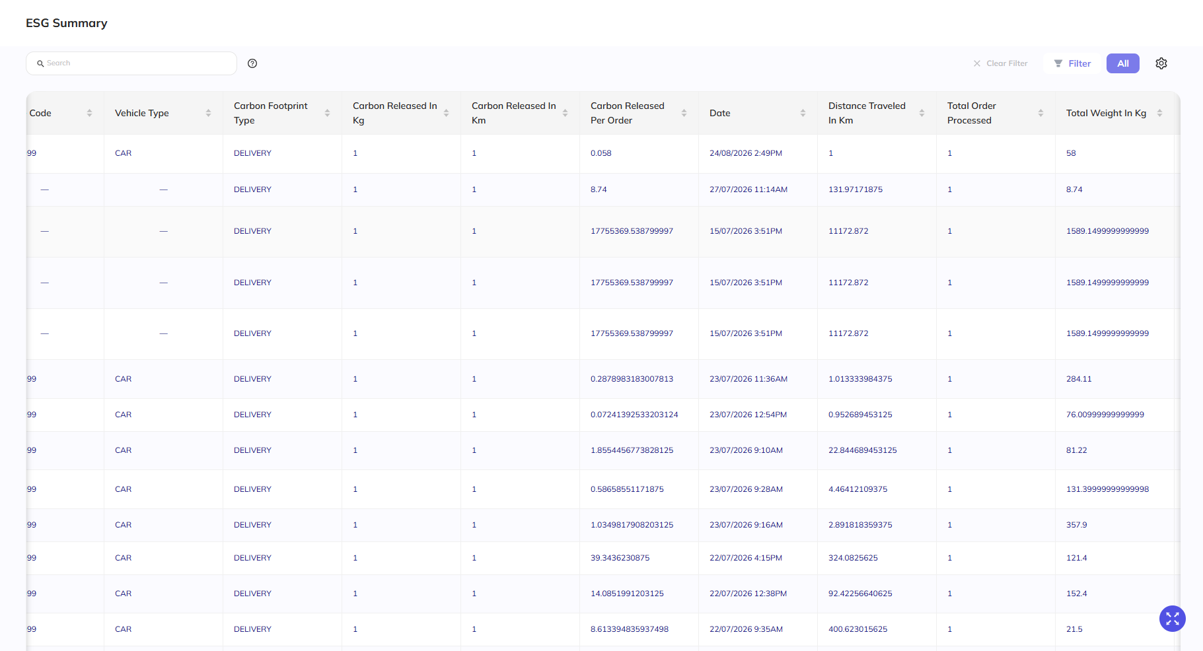Sort by Carbon Released In Km arrows
This screenshot has width=1203, height=651.
click(565, 113)
